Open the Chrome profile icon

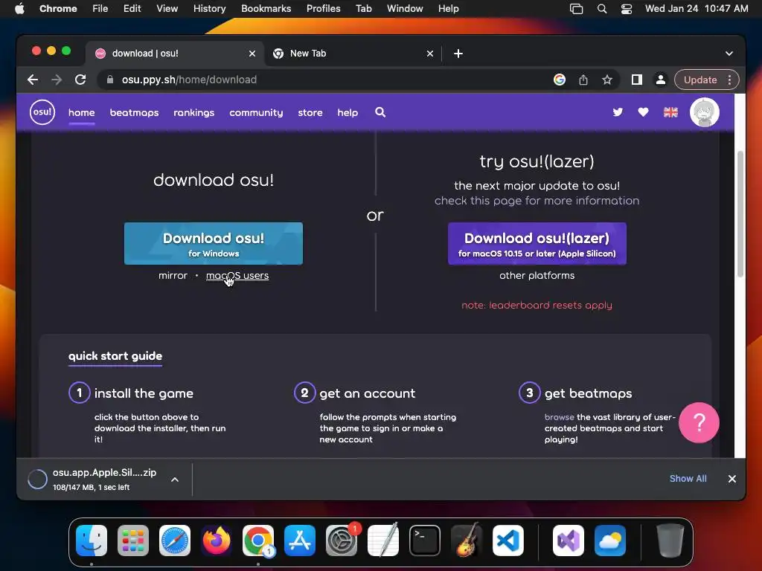(x=661, y=80)
